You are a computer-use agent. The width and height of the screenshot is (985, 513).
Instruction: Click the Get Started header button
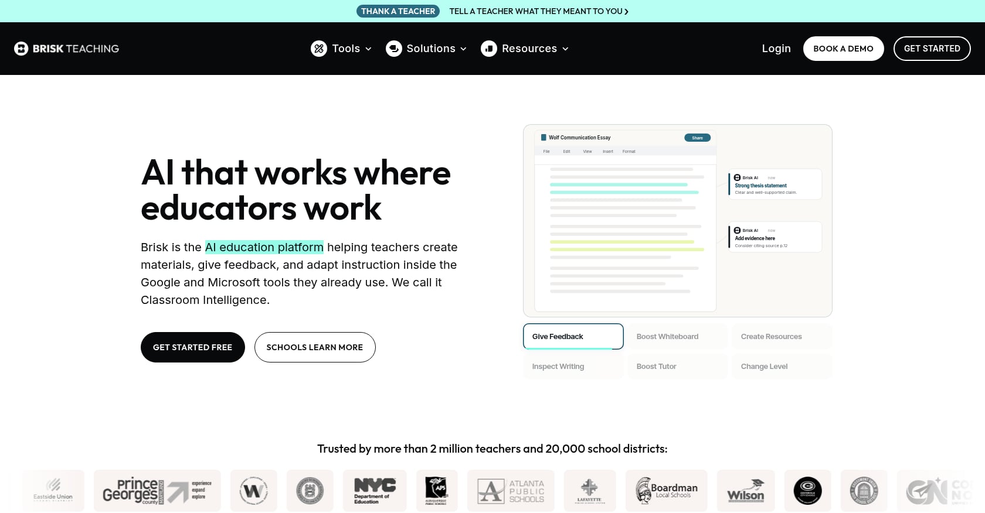point(932,49)
